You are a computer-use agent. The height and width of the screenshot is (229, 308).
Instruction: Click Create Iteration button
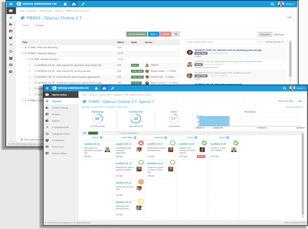point(137,34)
